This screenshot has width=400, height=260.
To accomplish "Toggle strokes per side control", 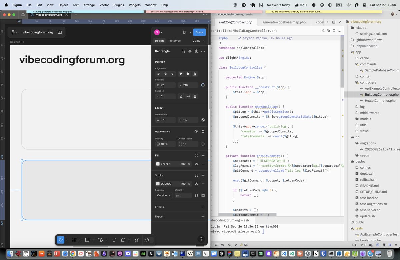I will click(x=203, y=195).
